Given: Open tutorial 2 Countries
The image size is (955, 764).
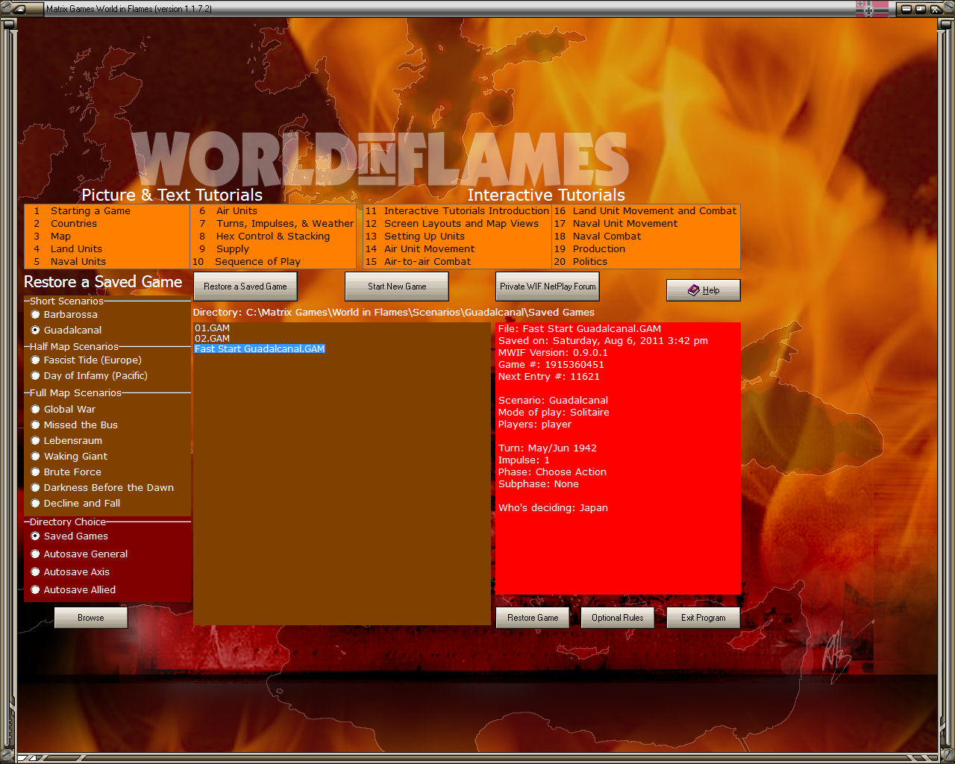Looking at the screenshot, I should 66,224.
